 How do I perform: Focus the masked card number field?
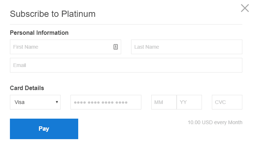tap(106, 102)
